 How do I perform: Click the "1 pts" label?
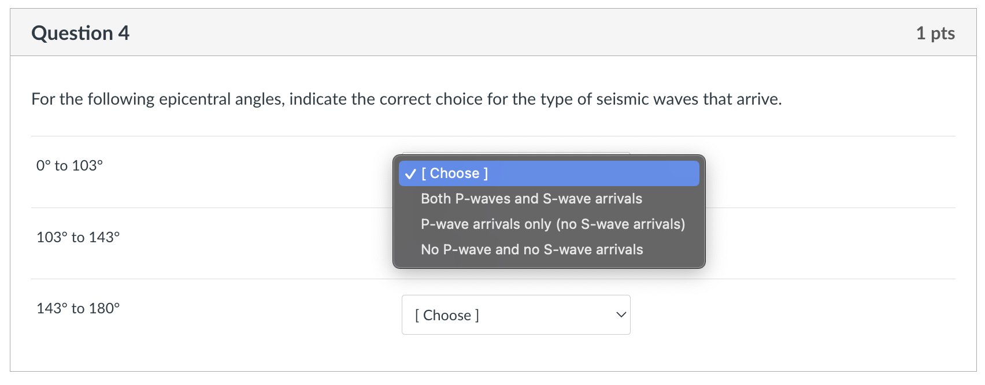[x=936, y=33]
